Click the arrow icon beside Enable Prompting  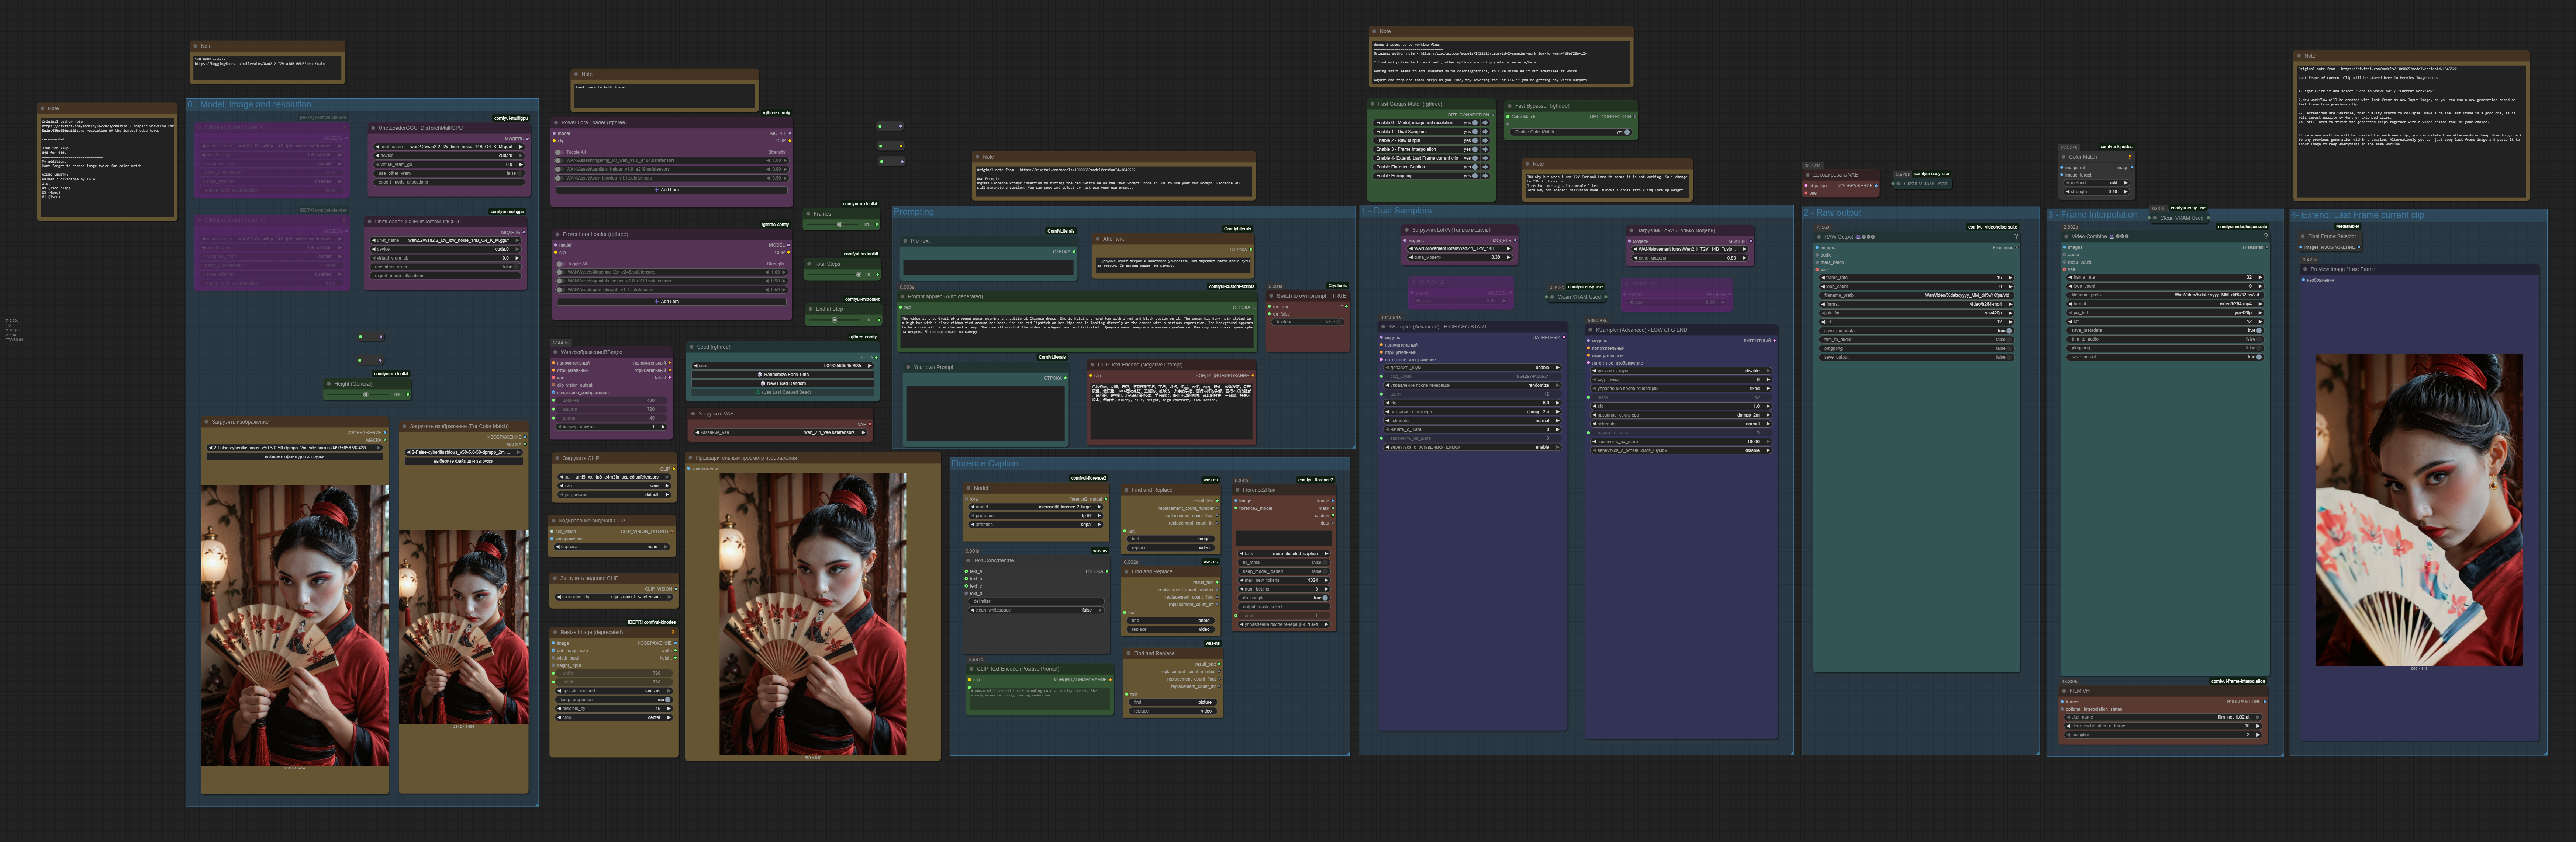pyautogui.click(x=1485, y=176)
